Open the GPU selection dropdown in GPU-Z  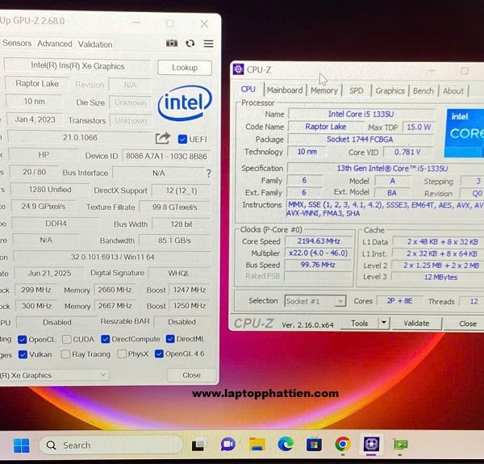point(54,375)
